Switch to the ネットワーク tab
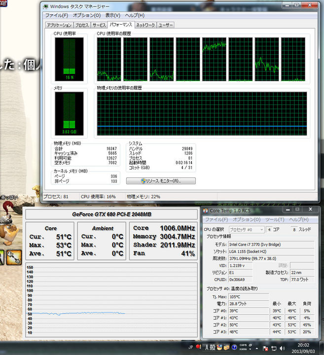 click(145, 25)
